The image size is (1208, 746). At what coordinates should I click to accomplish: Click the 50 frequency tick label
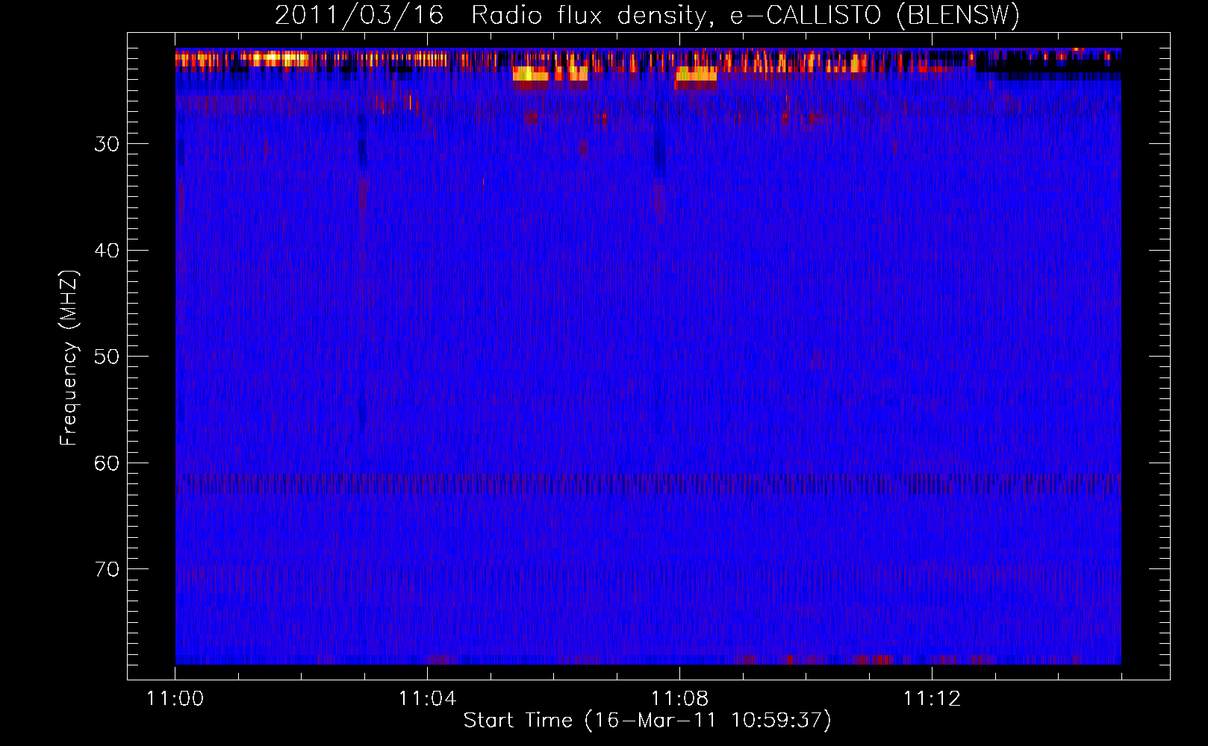point(107,357)
